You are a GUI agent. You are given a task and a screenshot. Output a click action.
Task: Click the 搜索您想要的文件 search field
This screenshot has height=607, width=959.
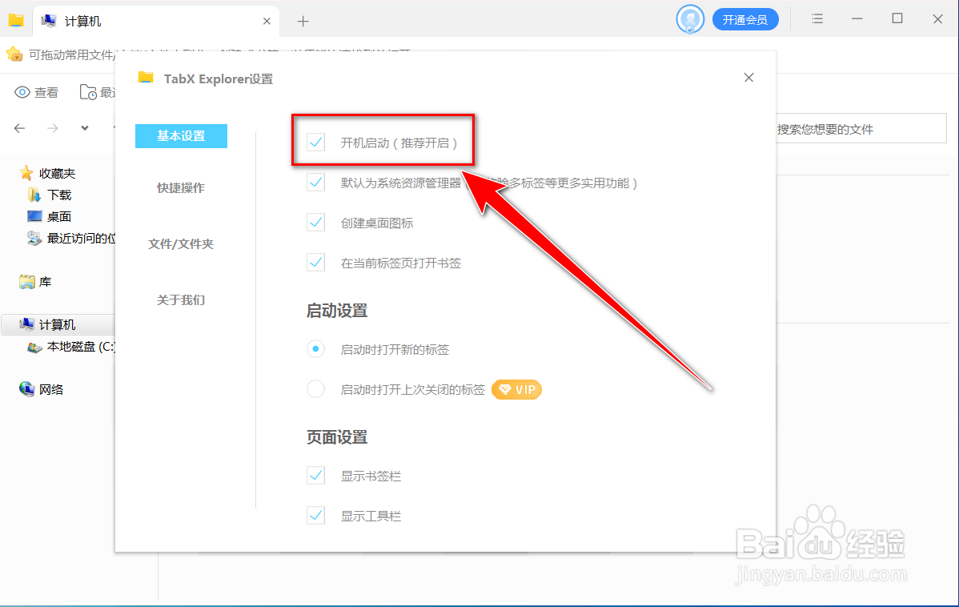861,129
